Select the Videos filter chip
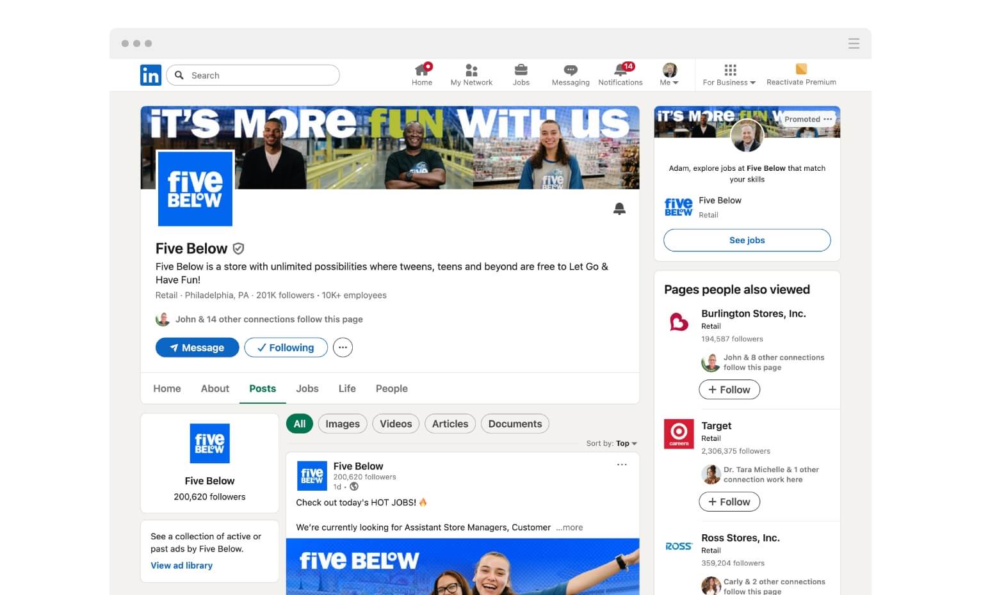The height and width of the screenshot is (595, 981). 396,424
